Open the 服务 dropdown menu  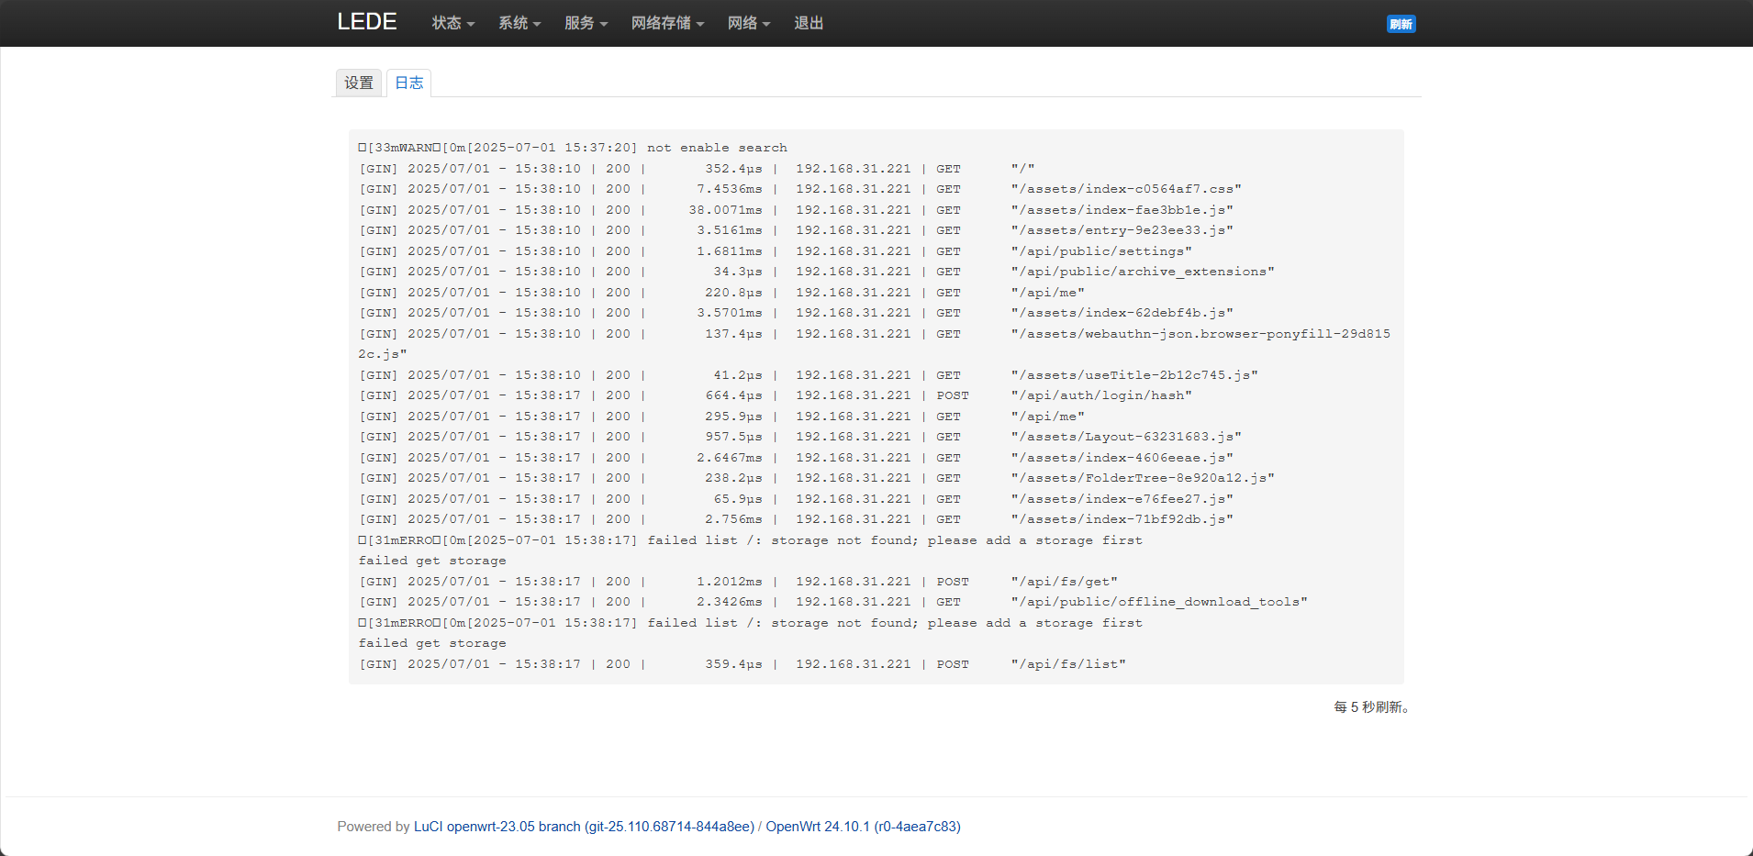(x=586, y=23)
